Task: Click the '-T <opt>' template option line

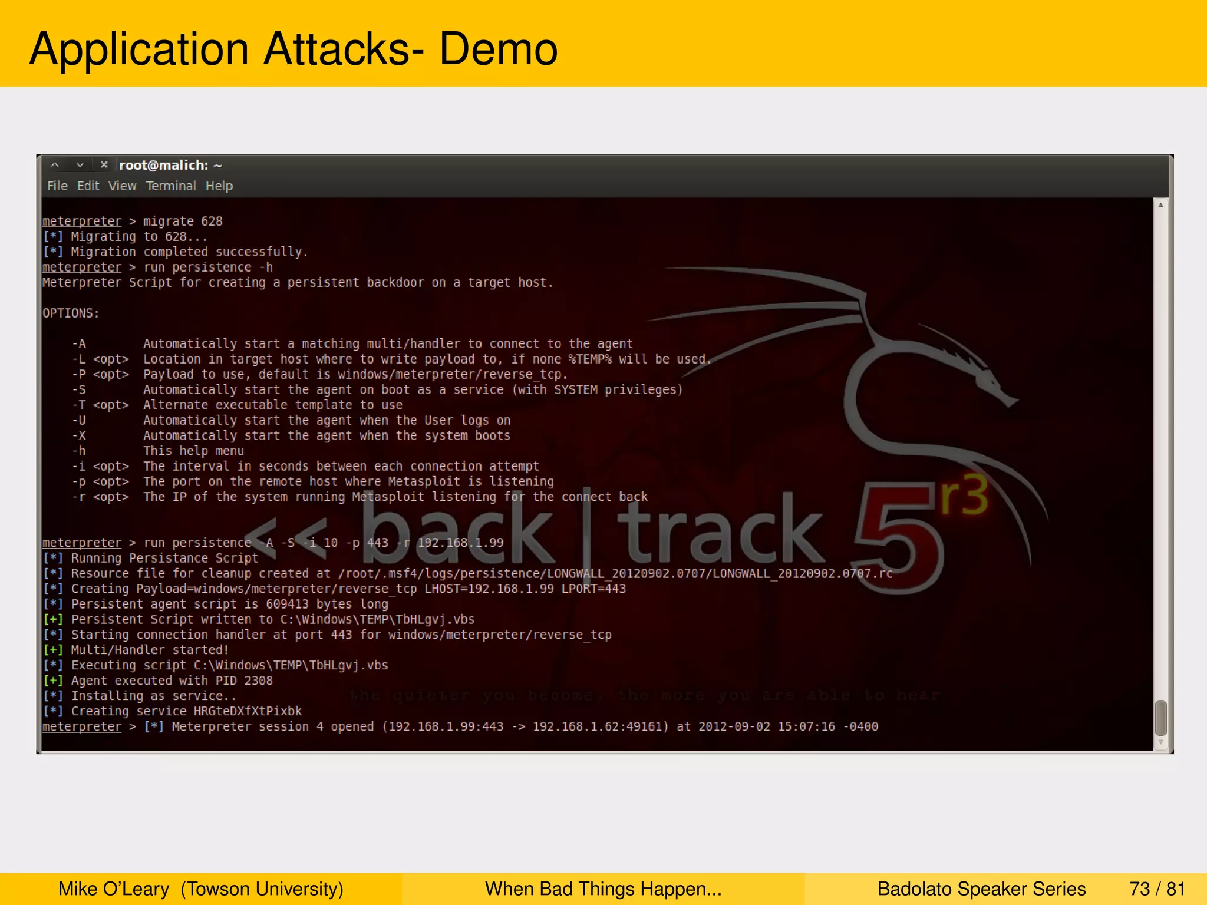Action: 237,405
